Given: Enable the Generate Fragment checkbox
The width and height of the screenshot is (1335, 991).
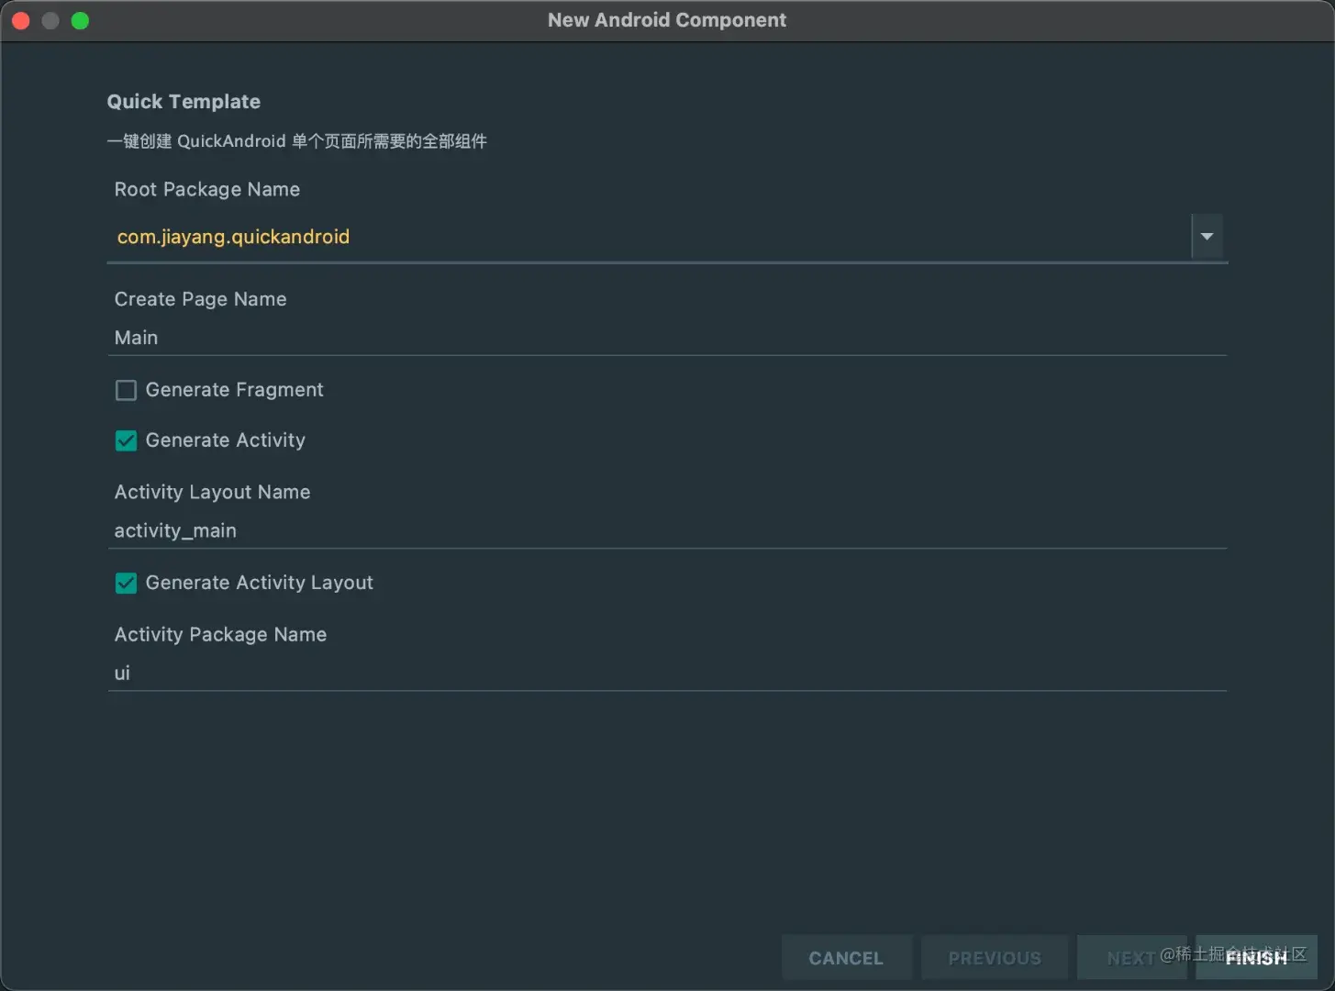Looking at the screenshot, I should [126, 390].
